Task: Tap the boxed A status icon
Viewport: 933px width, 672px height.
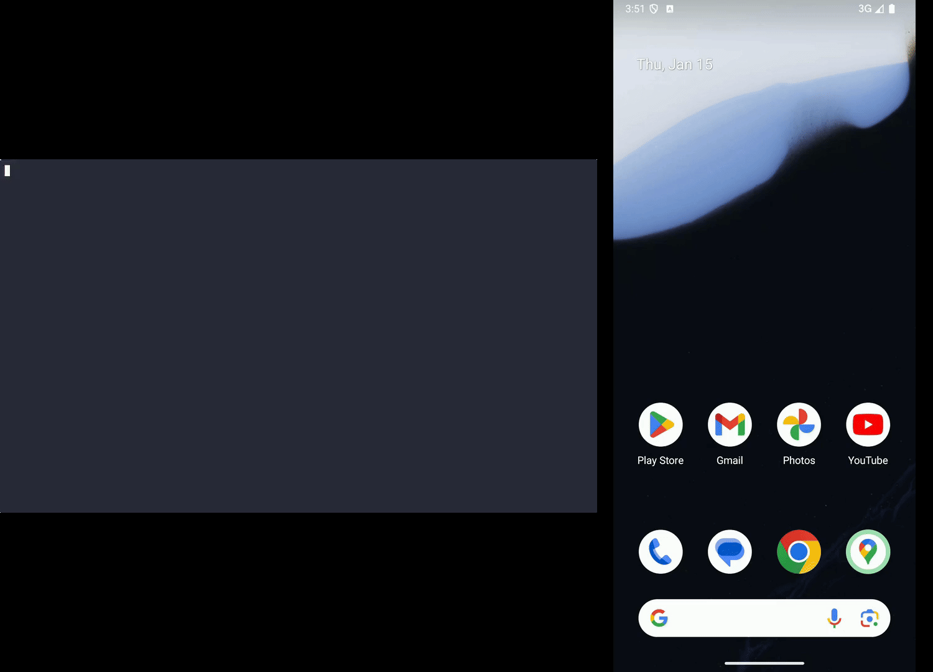Action: coord(670,9)
